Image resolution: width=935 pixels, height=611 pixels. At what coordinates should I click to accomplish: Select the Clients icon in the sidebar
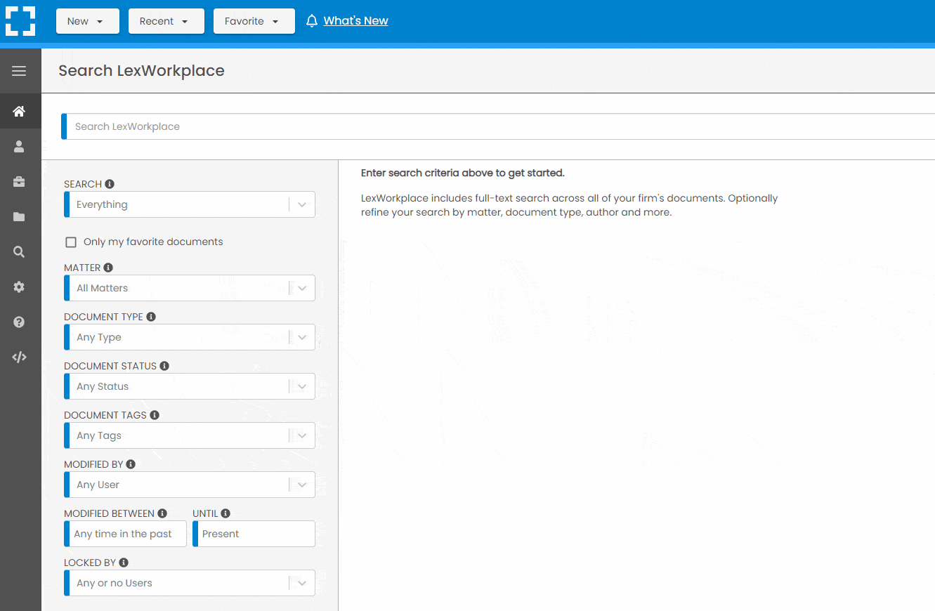click(x=20, y=146)
